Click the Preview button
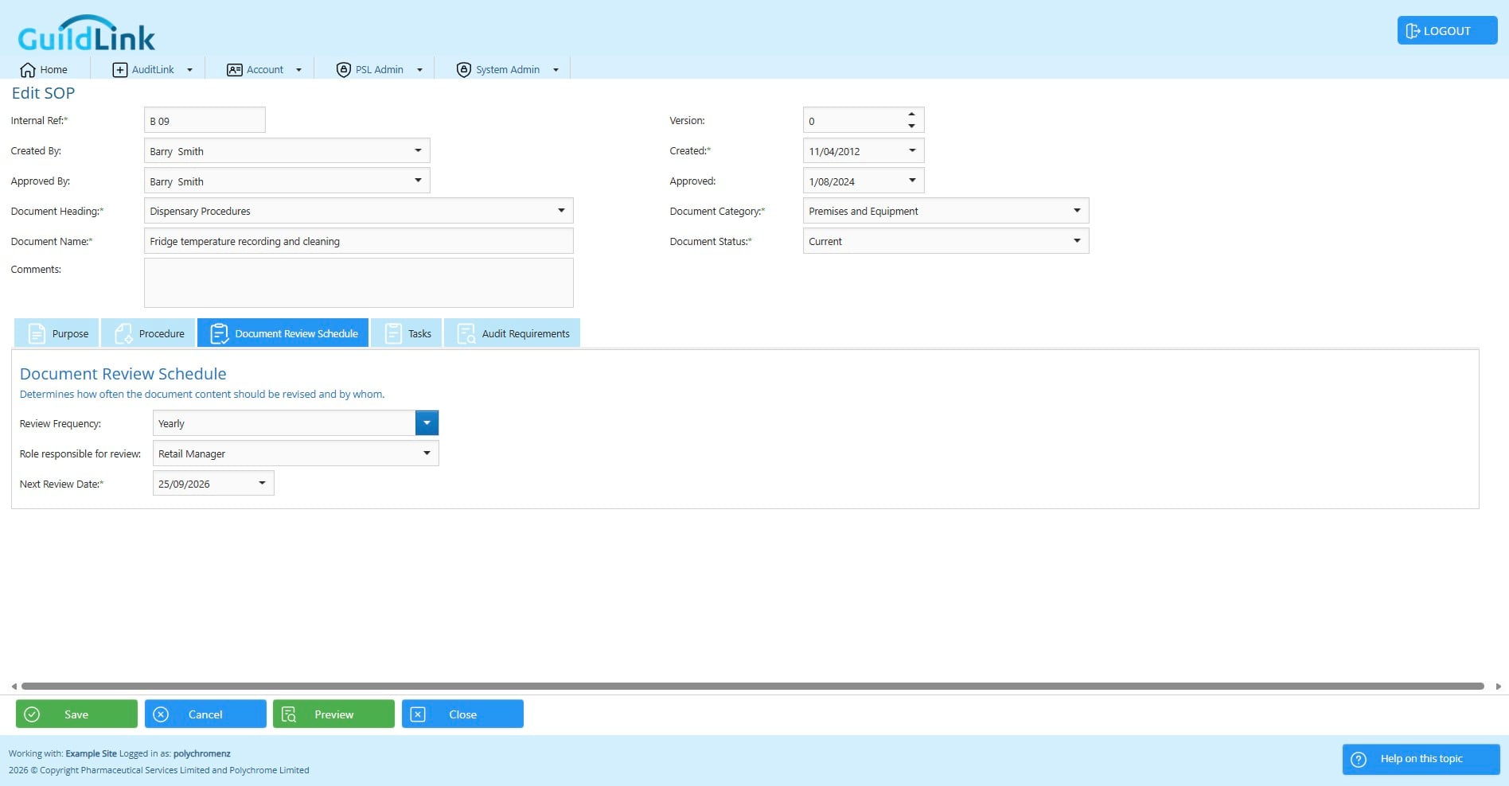This screenshot has height=786, width=1509. tap(333, 714)
